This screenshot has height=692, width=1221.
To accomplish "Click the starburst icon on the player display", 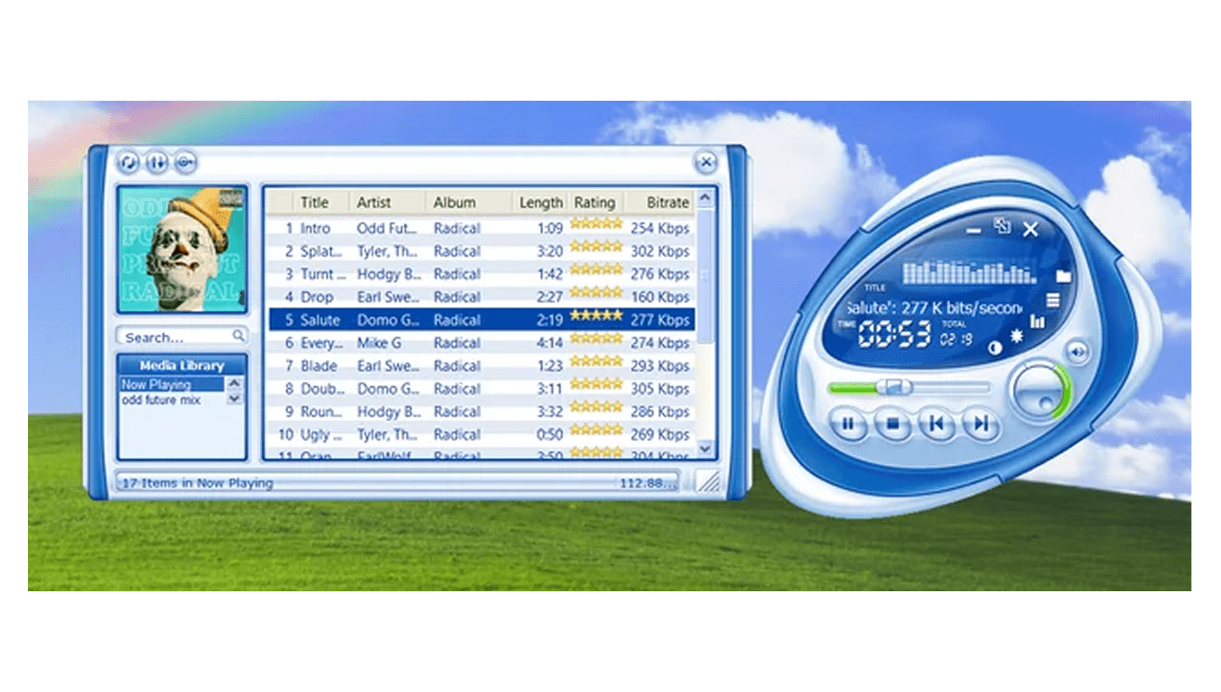I will [x=1016, y=336].
